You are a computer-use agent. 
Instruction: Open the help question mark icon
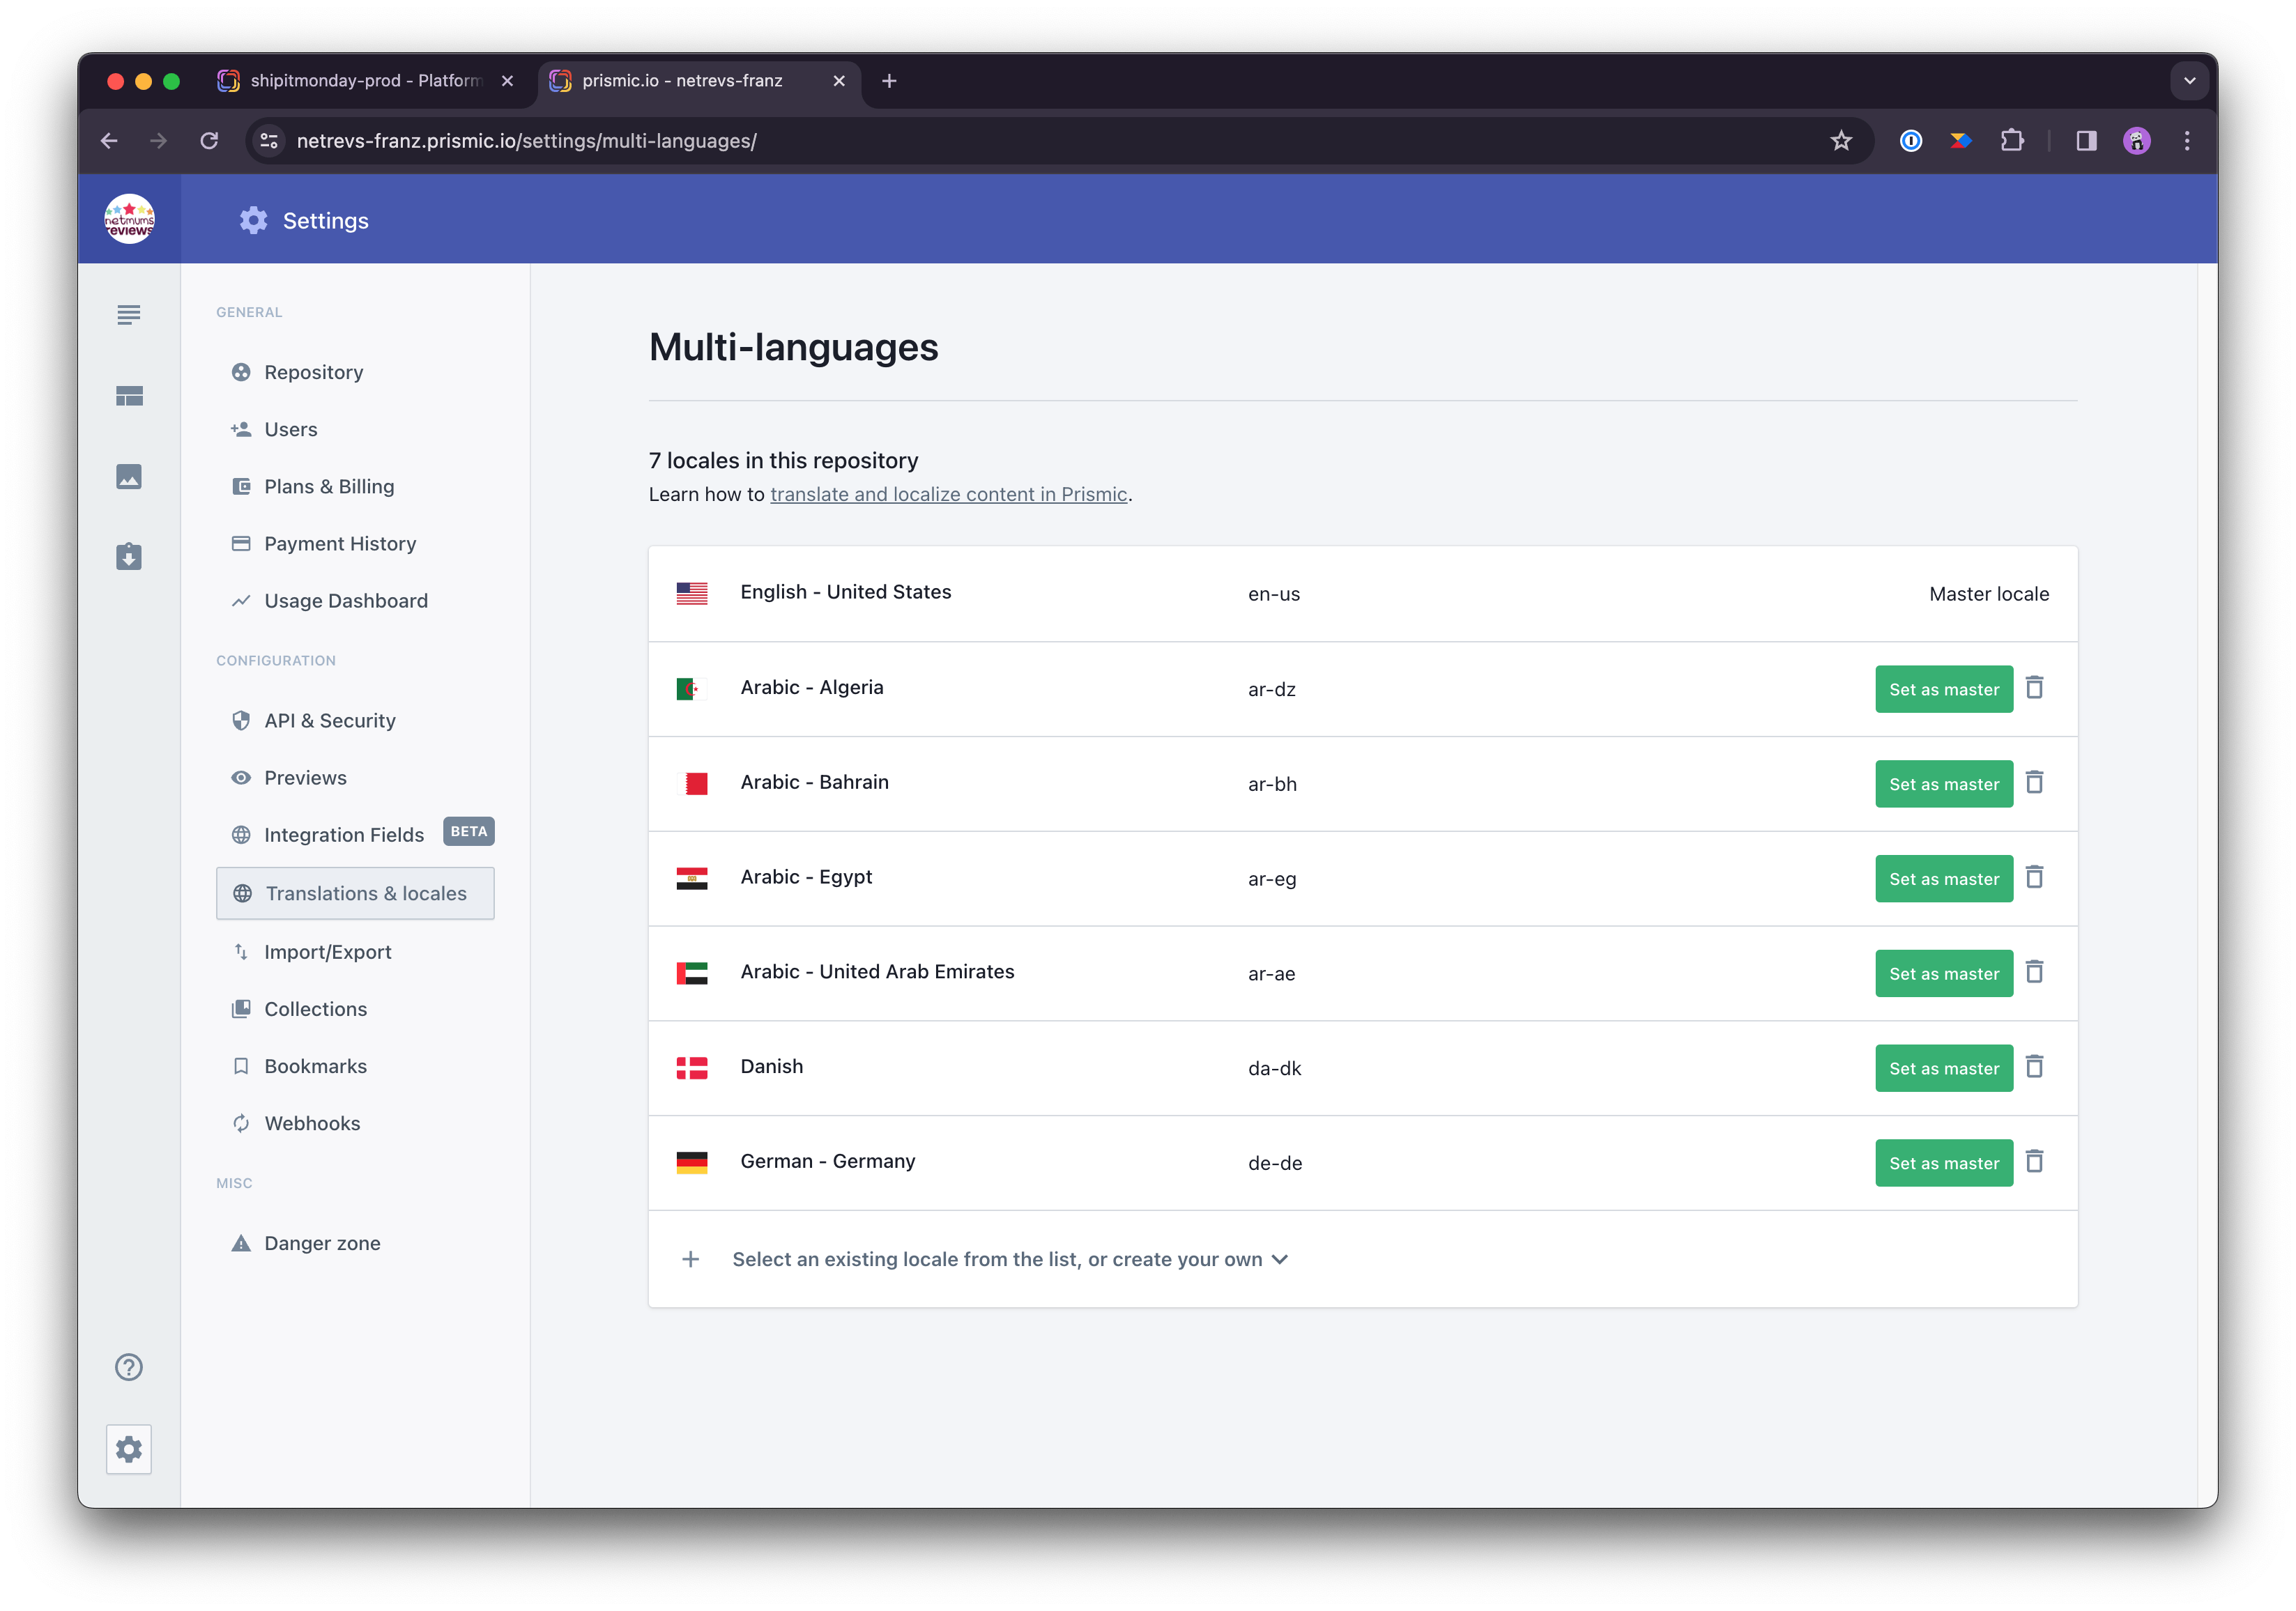[129, 1366]
